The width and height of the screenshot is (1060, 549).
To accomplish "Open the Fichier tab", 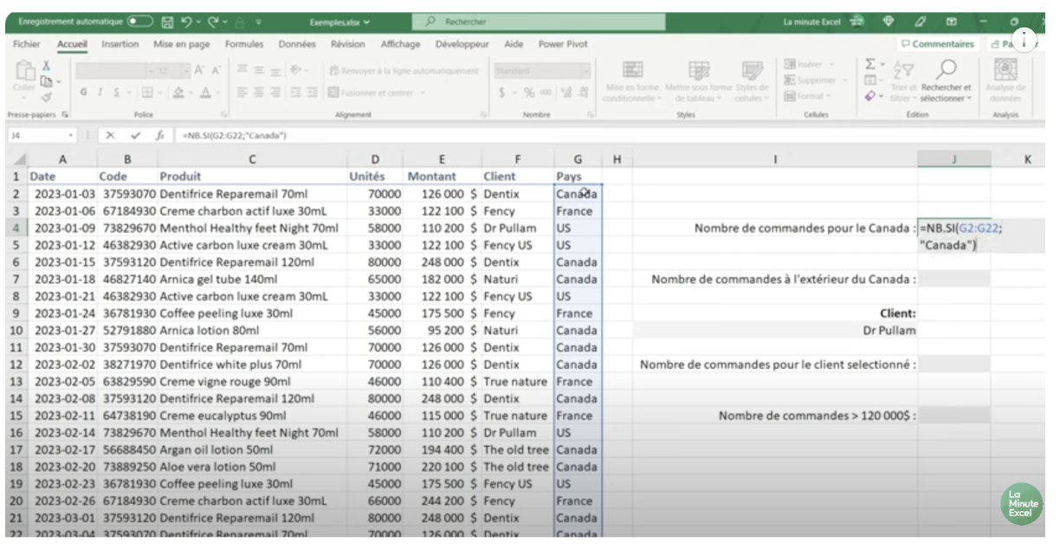I will pyautogui.click(x=27, y=44).
